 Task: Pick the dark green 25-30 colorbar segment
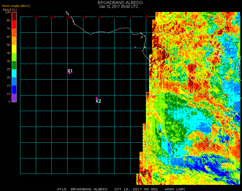click(x=14, y=65)
